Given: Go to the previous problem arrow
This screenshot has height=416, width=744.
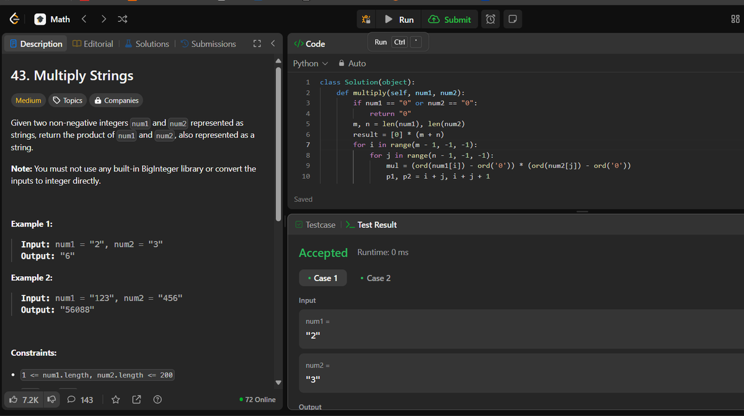Looking at the screenshot, I should pyautogui.click(x=85, y=19).
